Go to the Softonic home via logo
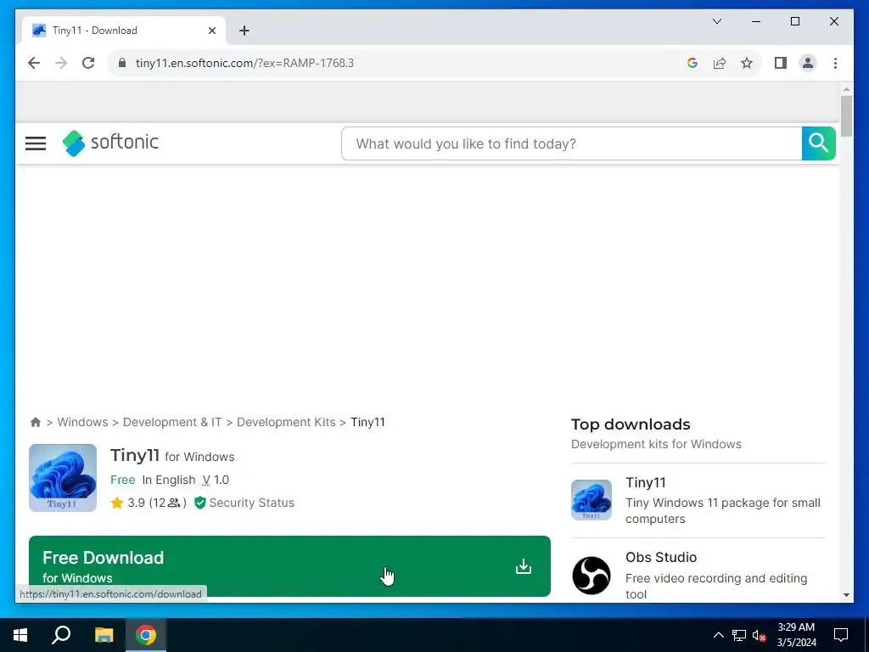 click(110, 143)
